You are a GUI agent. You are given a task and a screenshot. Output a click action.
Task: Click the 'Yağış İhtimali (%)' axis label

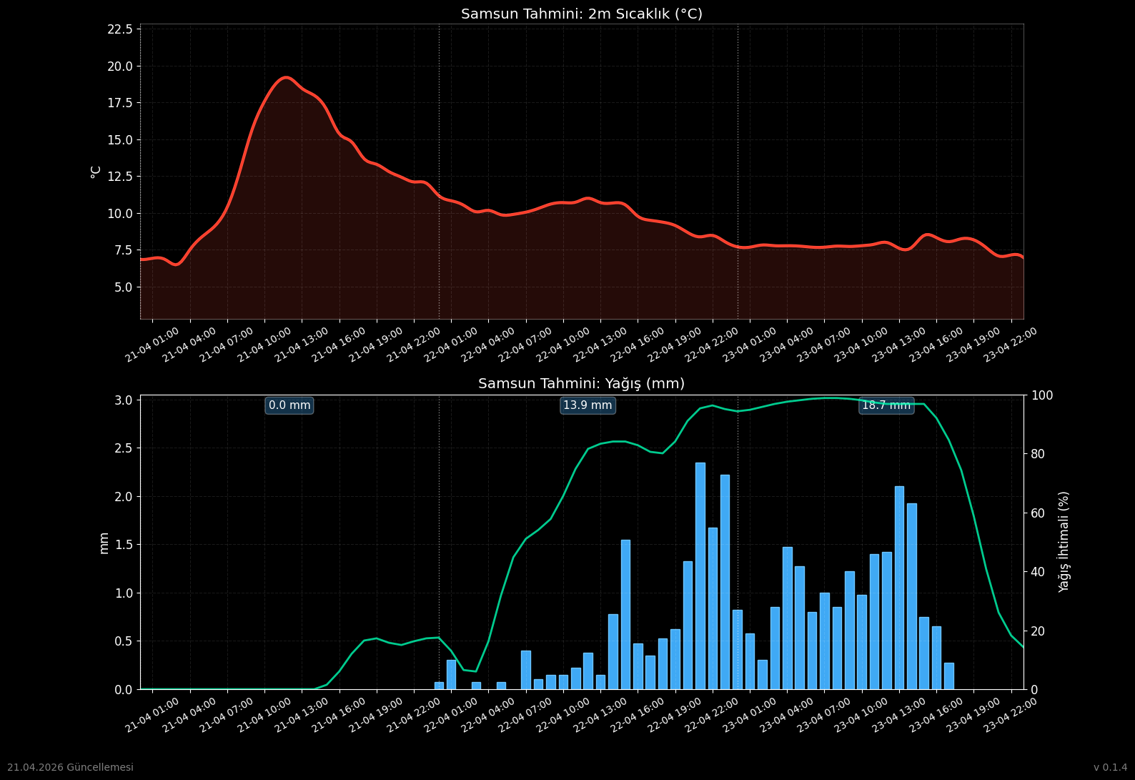1064,542
